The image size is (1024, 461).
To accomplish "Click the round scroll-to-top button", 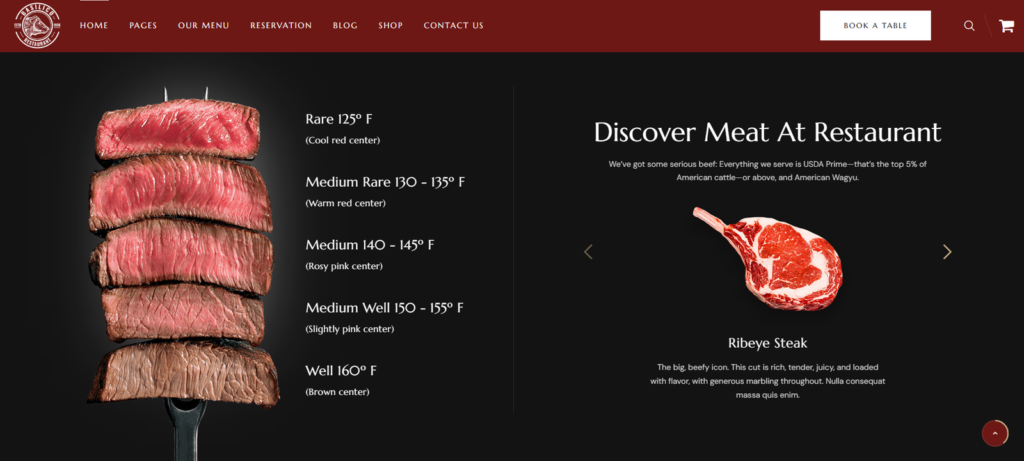I will (995, 434).
